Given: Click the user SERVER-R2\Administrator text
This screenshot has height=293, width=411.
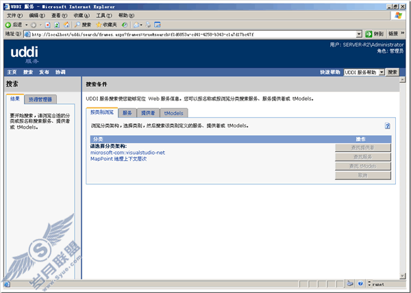Looking at the screenshot, I should tap(367, 44).
